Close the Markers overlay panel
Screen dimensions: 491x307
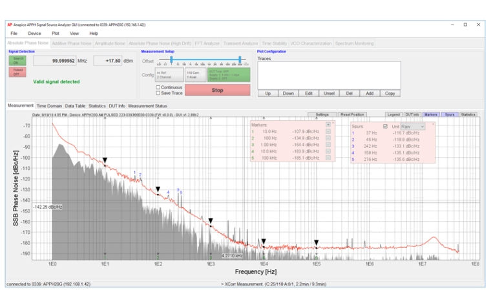[x=334, y=122]
